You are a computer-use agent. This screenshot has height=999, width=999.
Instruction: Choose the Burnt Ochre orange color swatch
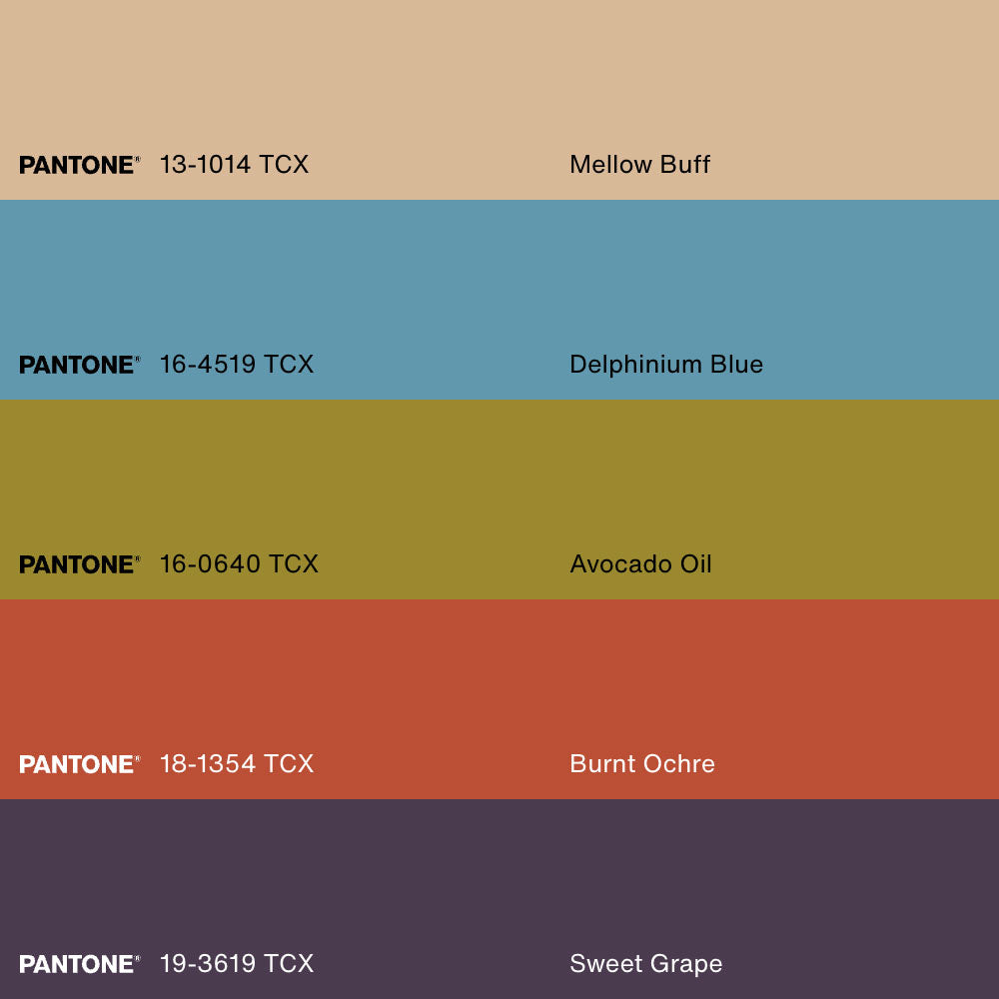[x=499, y=679]
